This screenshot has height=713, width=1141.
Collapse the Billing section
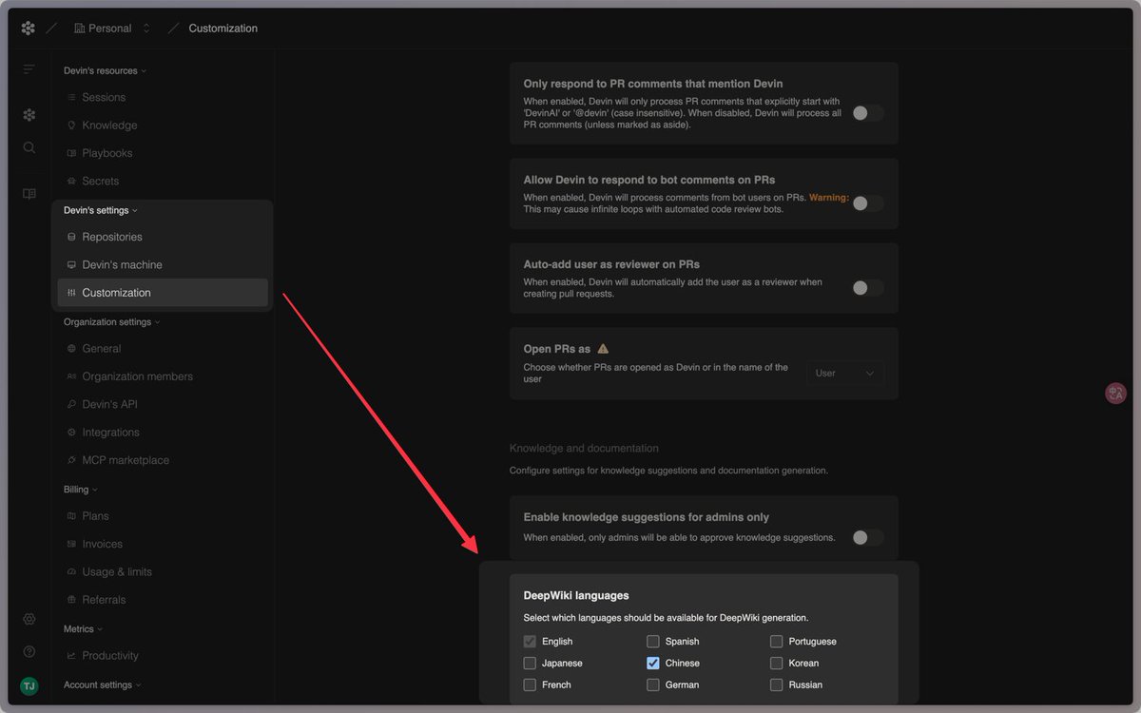[x=80, y=490]
